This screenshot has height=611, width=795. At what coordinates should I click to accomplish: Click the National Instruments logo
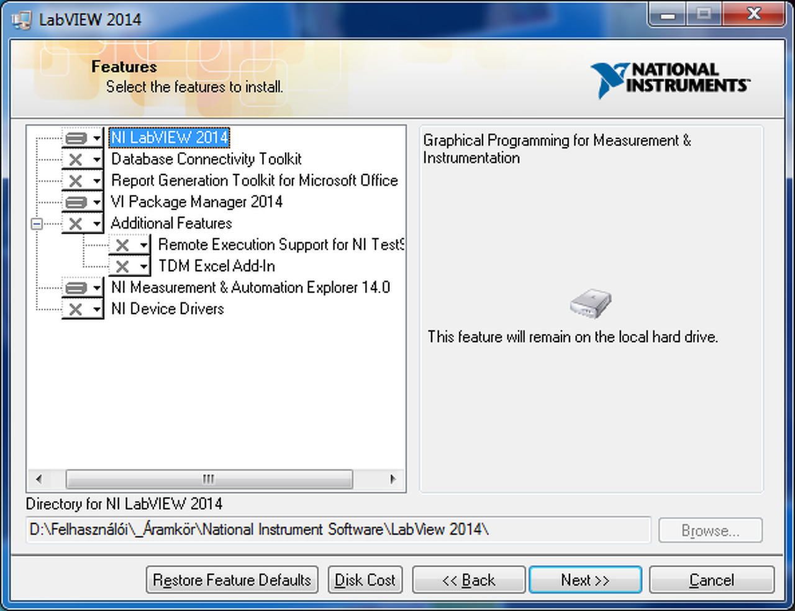(x=670, y=80)
